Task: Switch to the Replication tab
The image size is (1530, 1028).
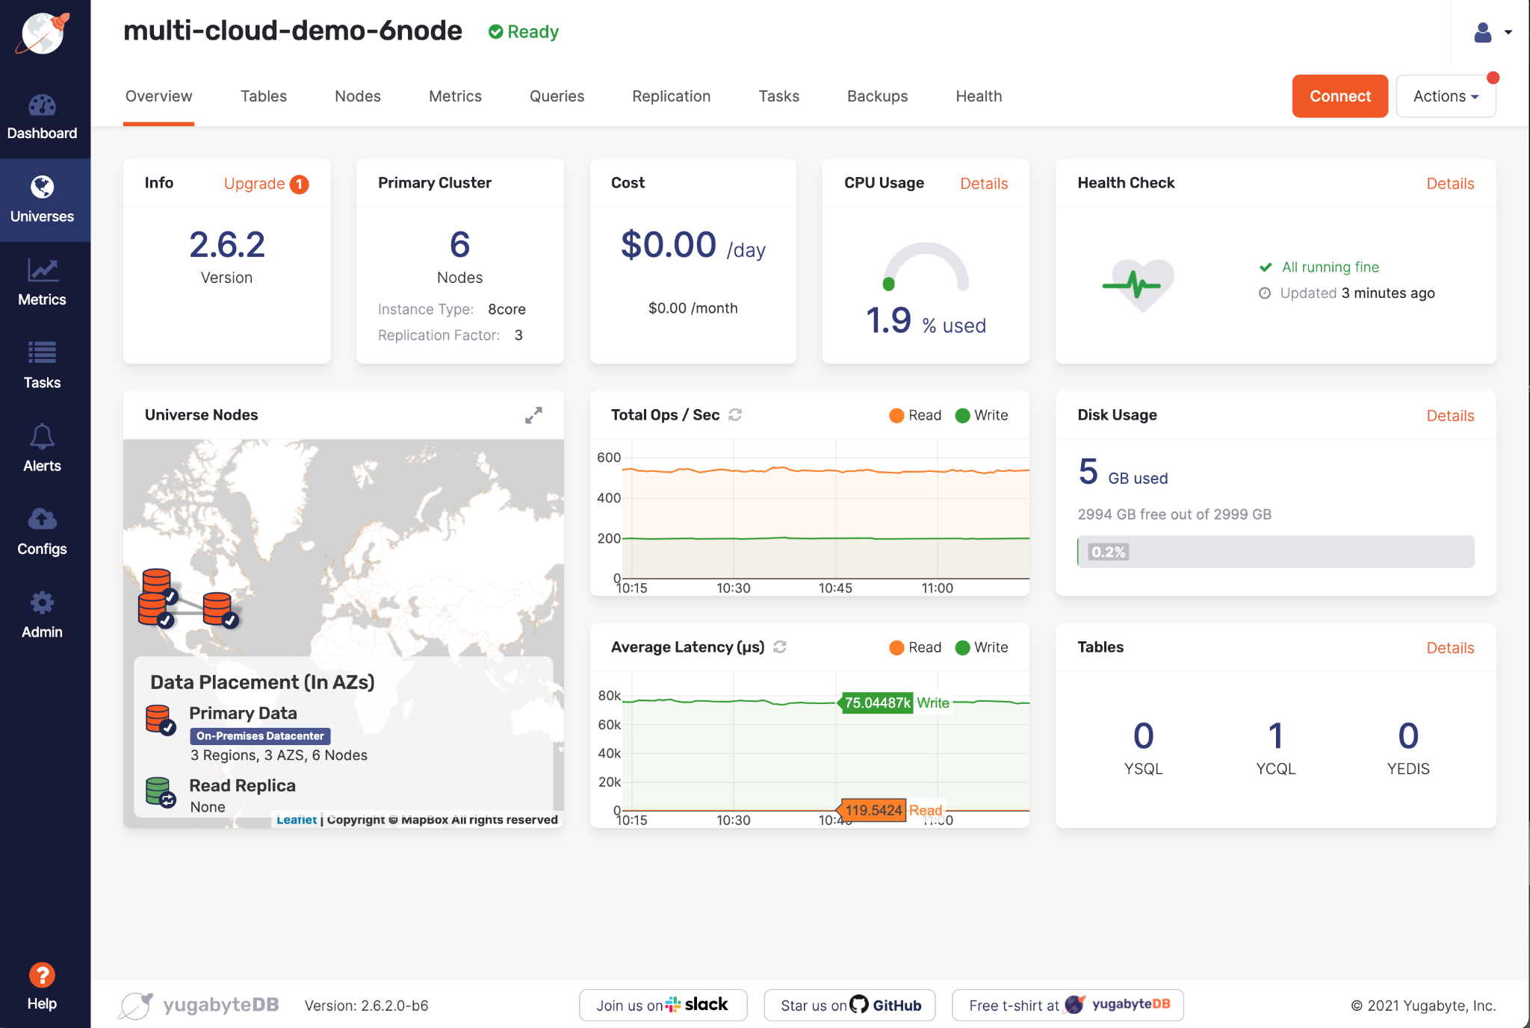Action: pyautogui.click(x=671, y=96)
